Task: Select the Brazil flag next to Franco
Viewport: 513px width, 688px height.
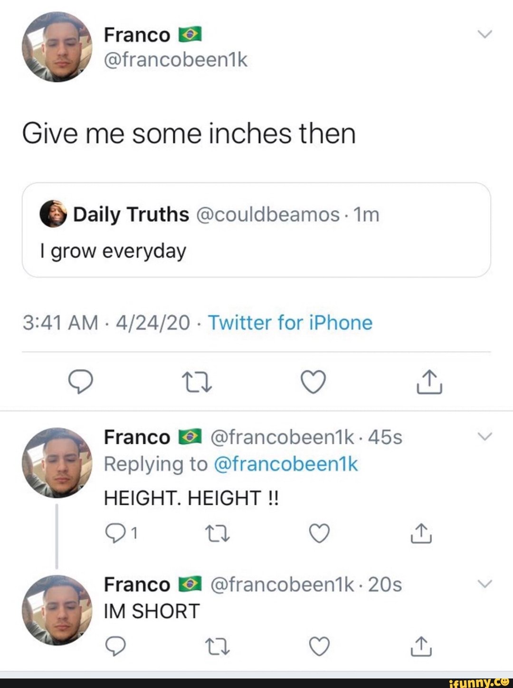Action: pos(190,33)
